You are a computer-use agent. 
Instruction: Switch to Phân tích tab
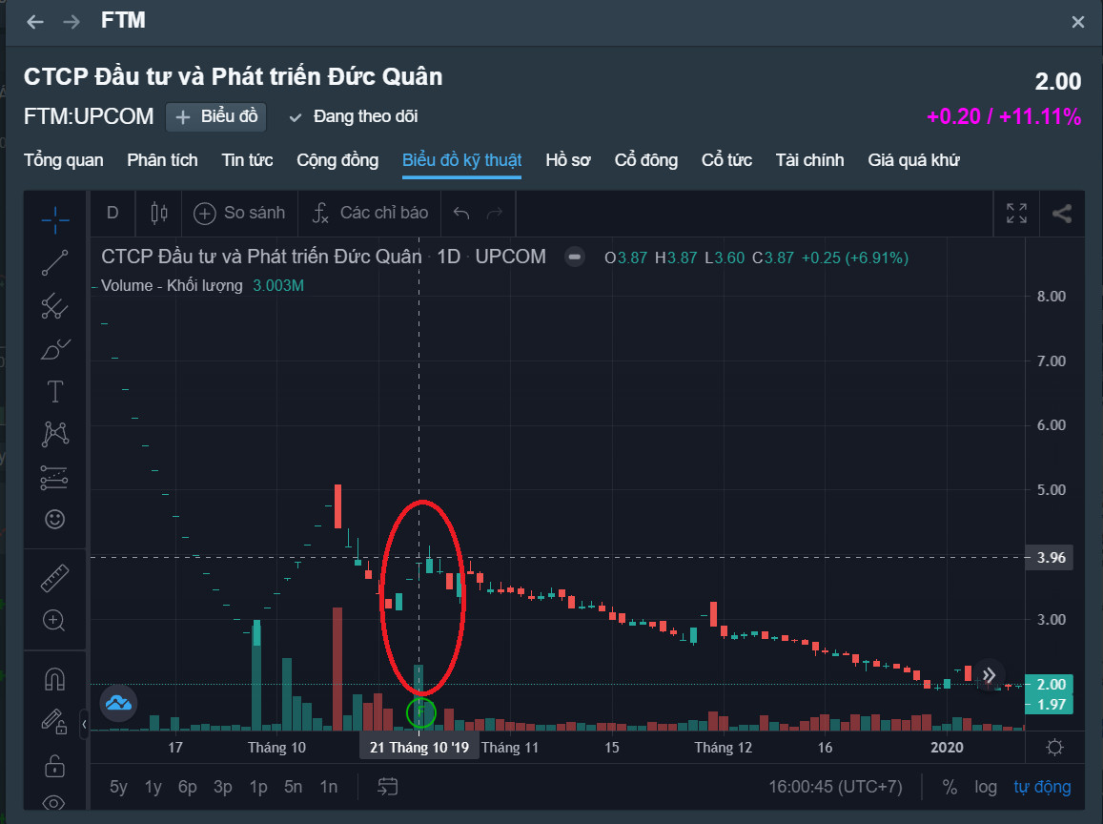[x=162, y=160]
